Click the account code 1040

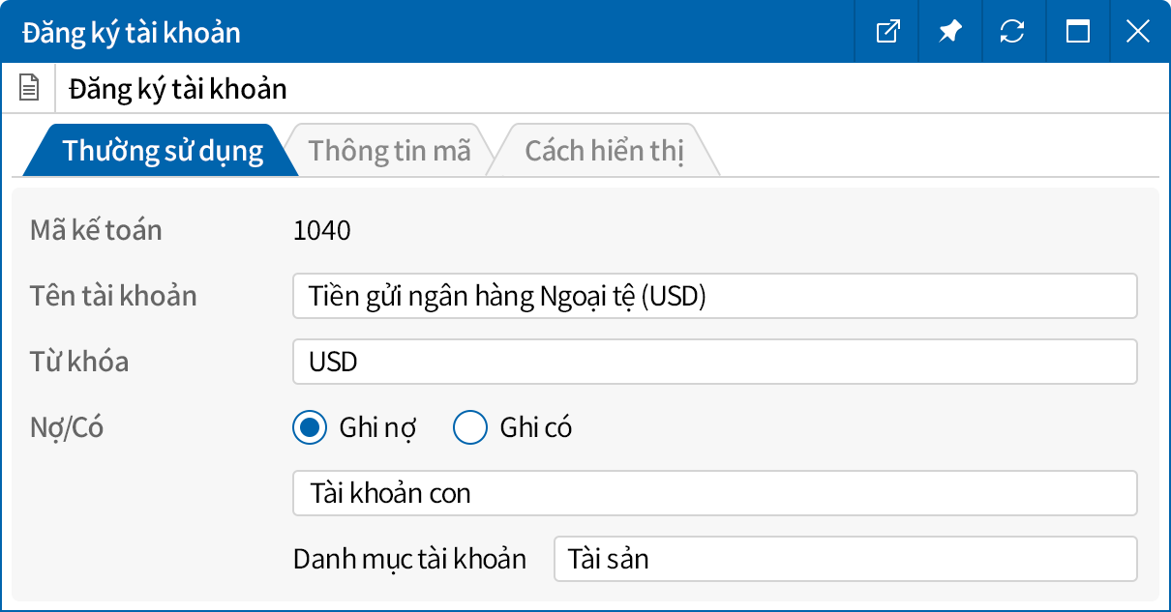[323, 230]
